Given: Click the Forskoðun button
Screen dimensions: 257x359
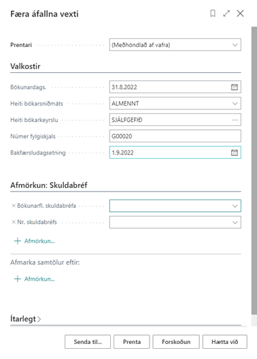Looking at the screenshot, I should pyautogui.click(x=176, y=342).
